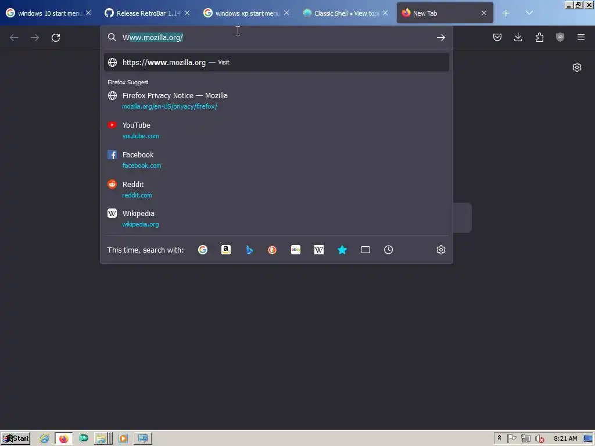The width and height of the screenshot is (595, 446).
Task: Click the muted volume tray icon
Action: [x=539, y=438]
